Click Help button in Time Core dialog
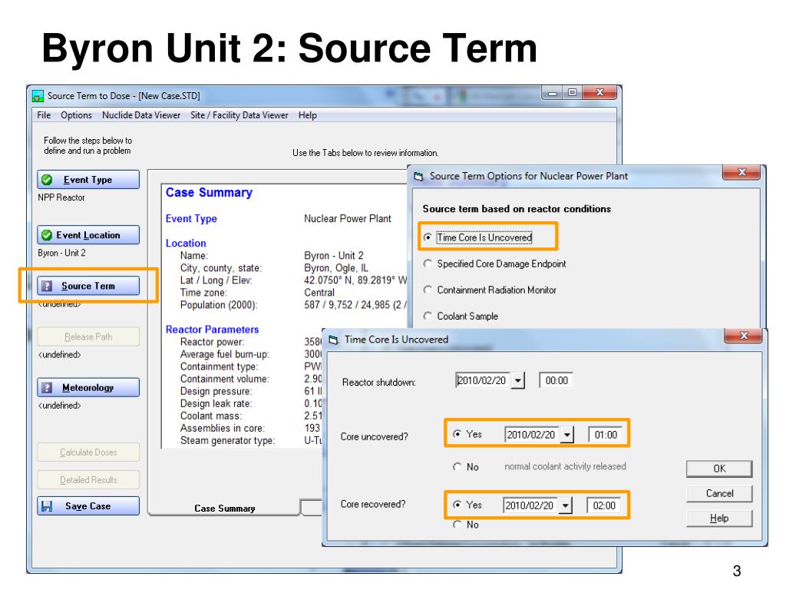786x590 pixels. 719,519
